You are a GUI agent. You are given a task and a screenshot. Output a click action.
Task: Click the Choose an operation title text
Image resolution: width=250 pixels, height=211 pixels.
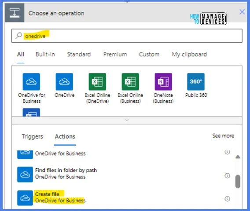click(56, 13)
